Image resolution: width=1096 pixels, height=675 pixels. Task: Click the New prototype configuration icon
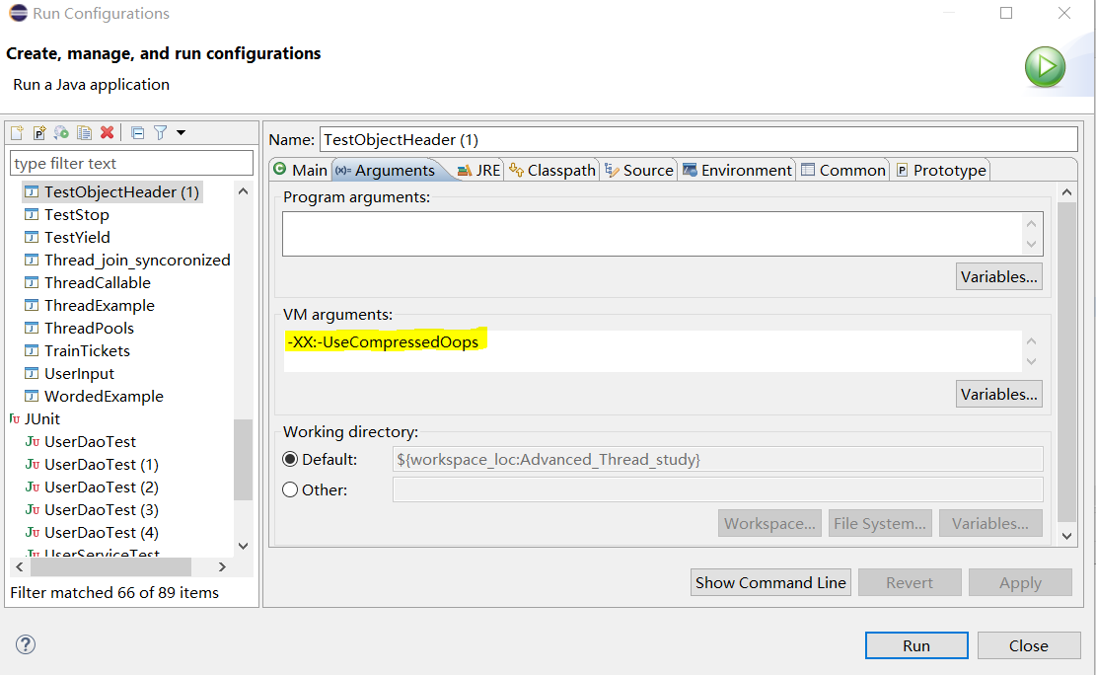(39, 132)
